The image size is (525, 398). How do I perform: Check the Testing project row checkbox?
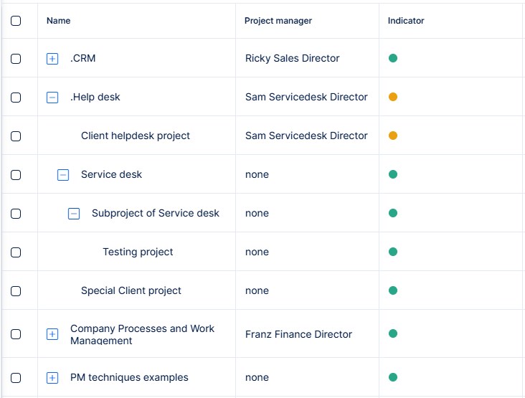coord(16,252)
